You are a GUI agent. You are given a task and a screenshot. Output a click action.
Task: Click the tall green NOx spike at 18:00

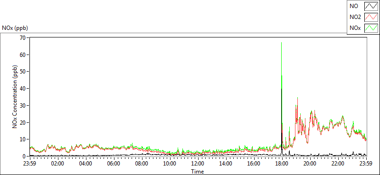(x=281, y=65)
